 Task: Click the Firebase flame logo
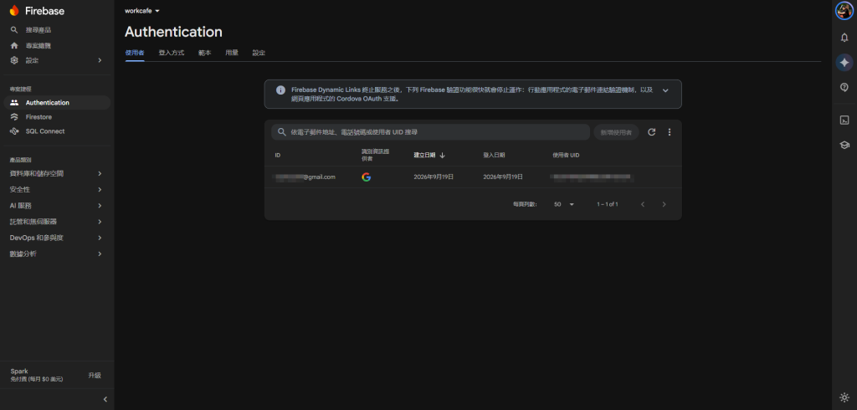pyautogui.click(x=14, y=11)
